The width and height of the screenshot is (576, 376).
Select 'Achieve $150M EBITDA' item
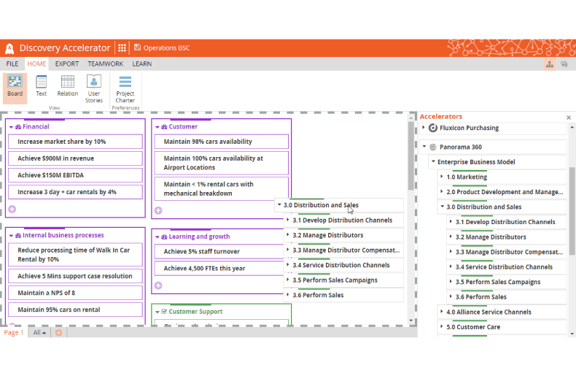pyautogui.click(x=75, y=175)
